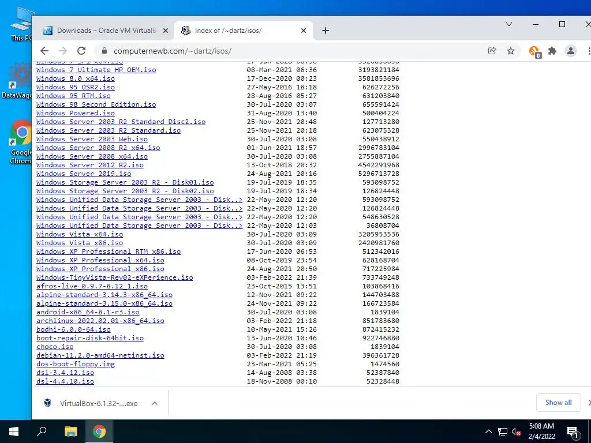Click the address bar URL computernewb.com
Viewport: 591px width, 443px height.
tap(172, 51)
